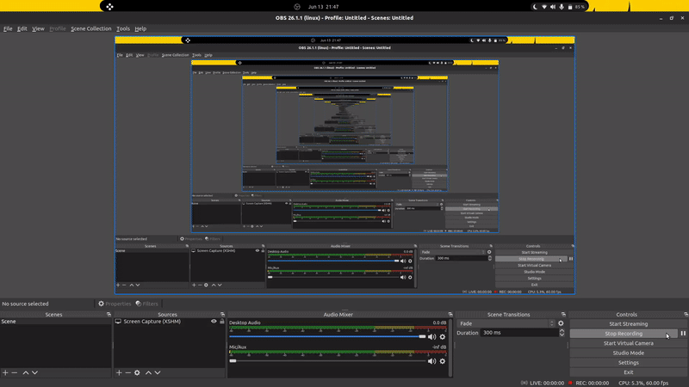Screen dimensions: 689x387
Task: Open the Fade transition dropdown
Action: (x=506, y=323)
